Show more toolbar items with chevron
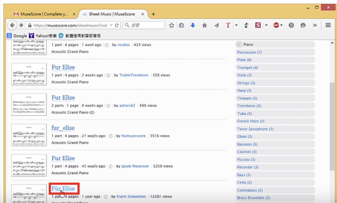Image resolution: width=337 pixels, height=203 pixels. pos(315,25)
